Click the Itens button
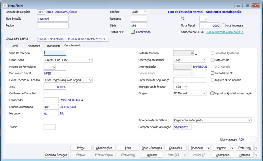The height and width of the screenshot is (161, 263). (128, 148)
